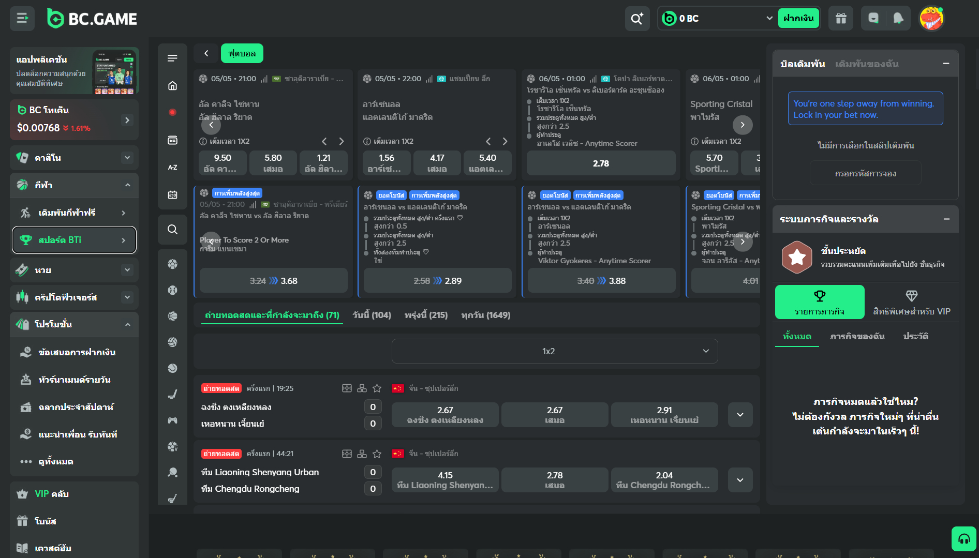Screen dimensions: 979x558
Task: Select the สิทธิพิเศษสำหรับ VIP tab
Action: pyautogui.click(x=911, y=303)
